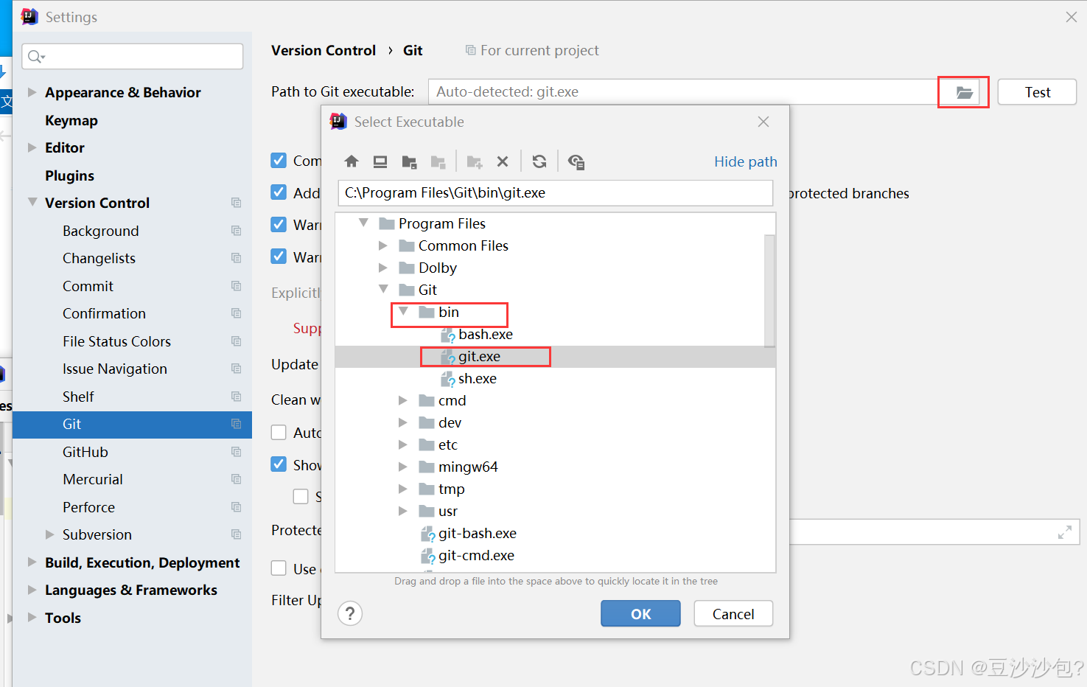
Task: Click the New Folder toolbar icon
Action: [474, 161]
